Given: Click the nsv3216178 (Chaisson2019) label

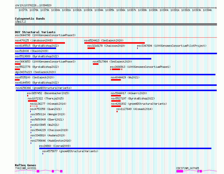Looking at the screenshot, I should click(x=106, y=46).
